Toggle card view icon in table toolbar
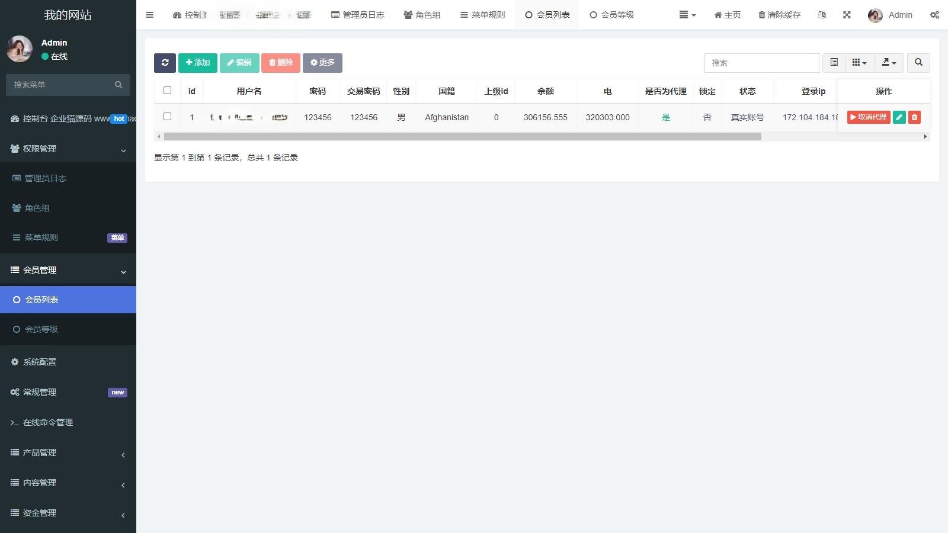 pyautogui.click(x=834, y=63)
